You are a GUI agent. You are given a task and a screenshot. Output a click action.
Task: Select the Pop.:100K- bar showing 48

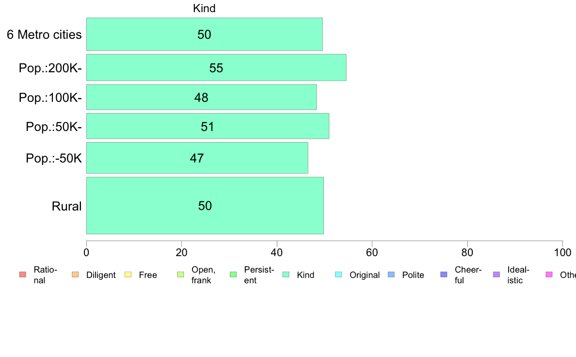point(201,97)
